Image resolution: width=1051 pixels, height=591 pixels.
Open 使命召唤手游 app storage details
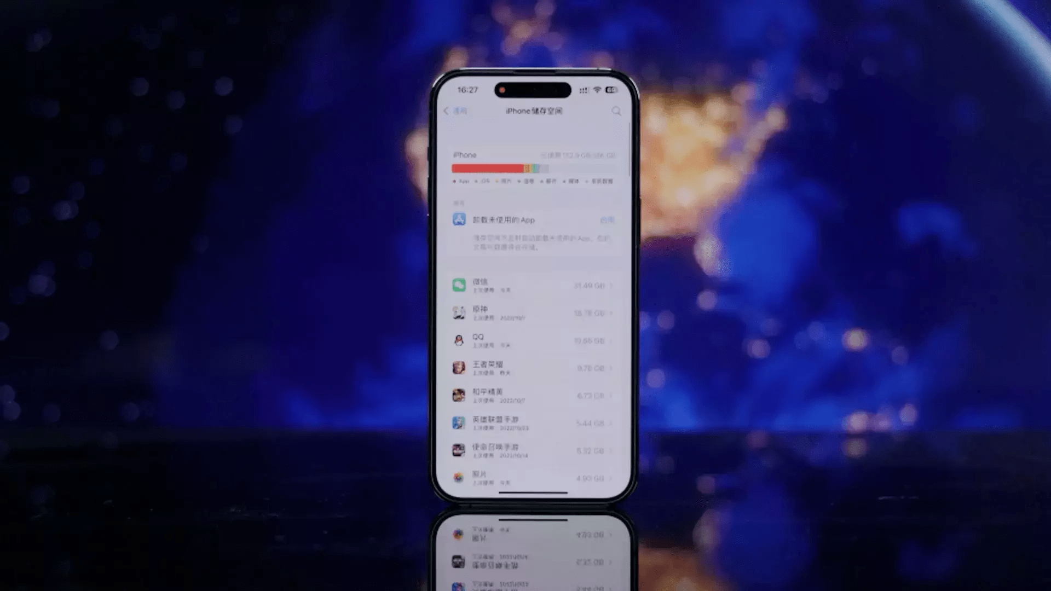click(533, 450)
